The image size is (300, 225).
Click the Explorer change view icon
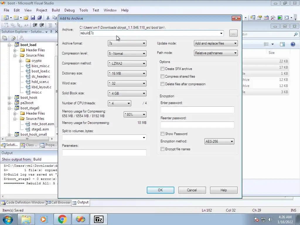[x=266, y=44]
